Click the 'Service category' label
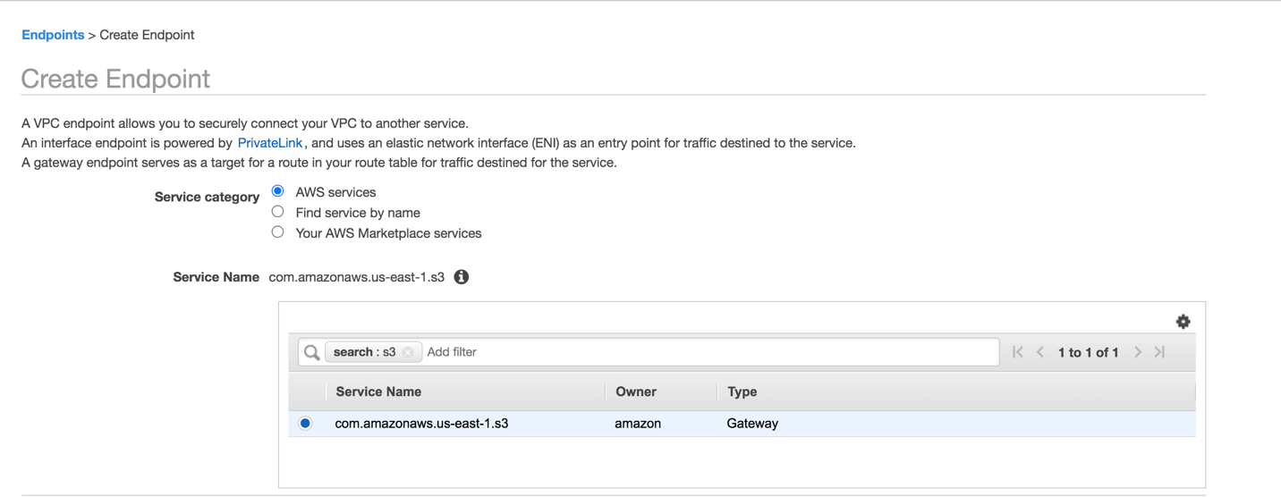This screenshot has width=1281, height=497. pos(207,197)
